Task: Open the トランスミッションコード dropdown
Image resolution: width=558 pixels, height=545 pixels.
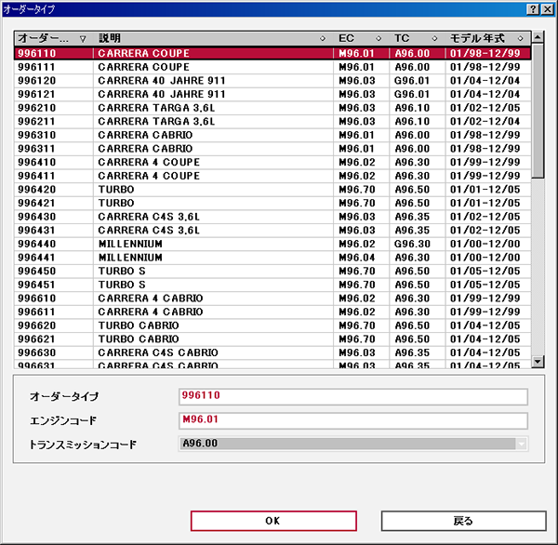Action: pyautogui.click(x=522, y=444)
